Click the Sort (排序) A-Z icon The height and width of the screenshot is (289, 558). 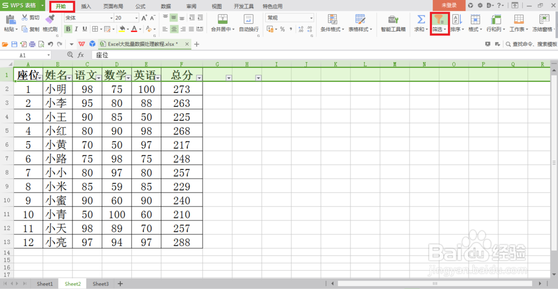(x=456, y=19)
